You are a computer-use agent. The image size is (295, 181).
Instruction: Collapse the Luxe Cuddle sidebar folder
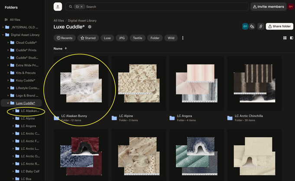[x=8, y=103]
